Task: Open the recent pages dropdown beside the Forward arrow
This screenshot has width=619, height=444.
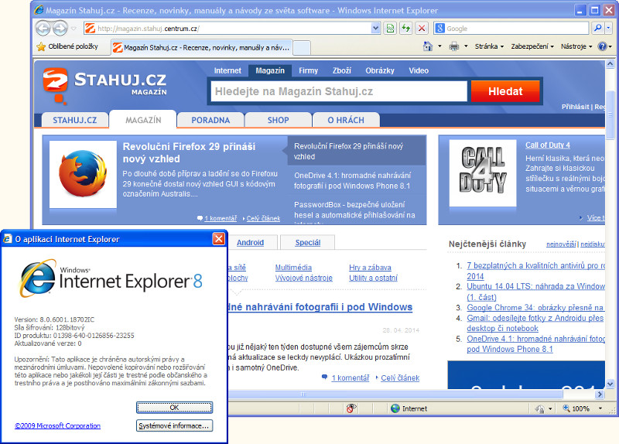Action: pyautogui.click(x=74, y=29)
